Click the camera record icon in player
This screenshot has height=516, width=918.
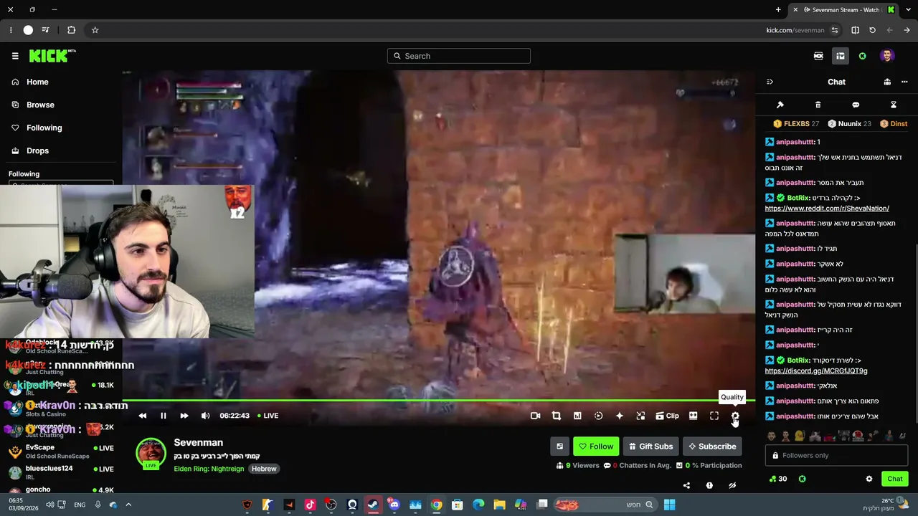(x=535, y=416)
